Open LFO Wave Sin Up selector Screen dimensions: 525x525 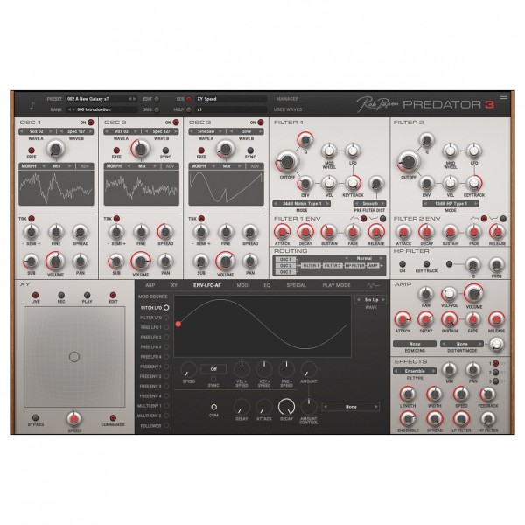click(371, 299)
